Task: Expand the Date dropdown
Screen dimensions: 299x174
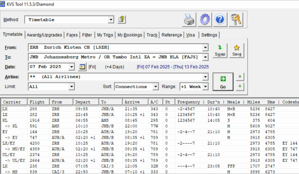Action: (72, 67)
